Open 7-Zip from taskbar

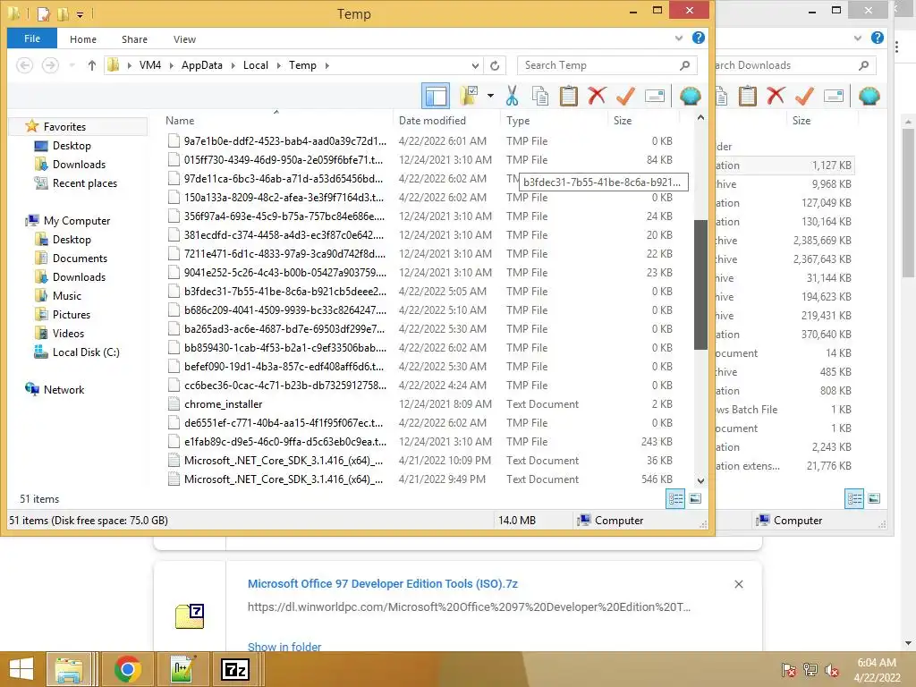point(235,669)
